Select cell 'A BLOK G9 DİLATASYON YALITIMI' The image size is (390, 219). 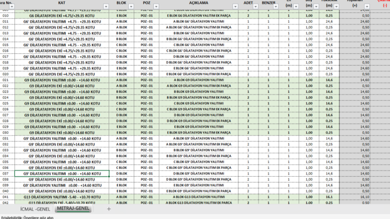(198, 80)
